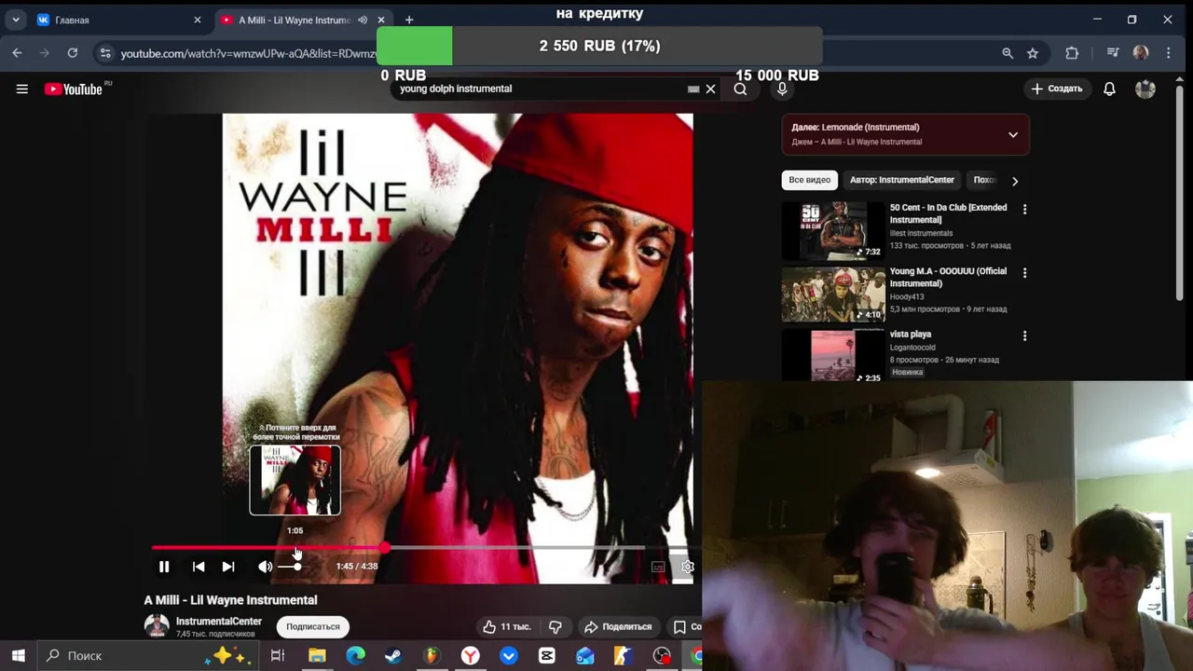Open Young M.A OOOUUU thumbnail
This screenshot has width=1193, height=671.
click(x=833, y=294)
